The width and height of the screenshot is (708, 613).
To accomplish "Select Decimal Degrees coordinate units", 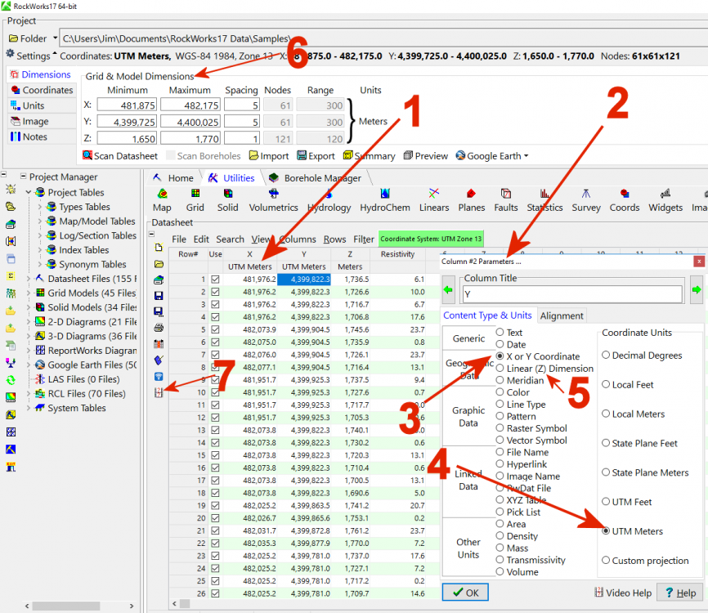I will [606, 356].
